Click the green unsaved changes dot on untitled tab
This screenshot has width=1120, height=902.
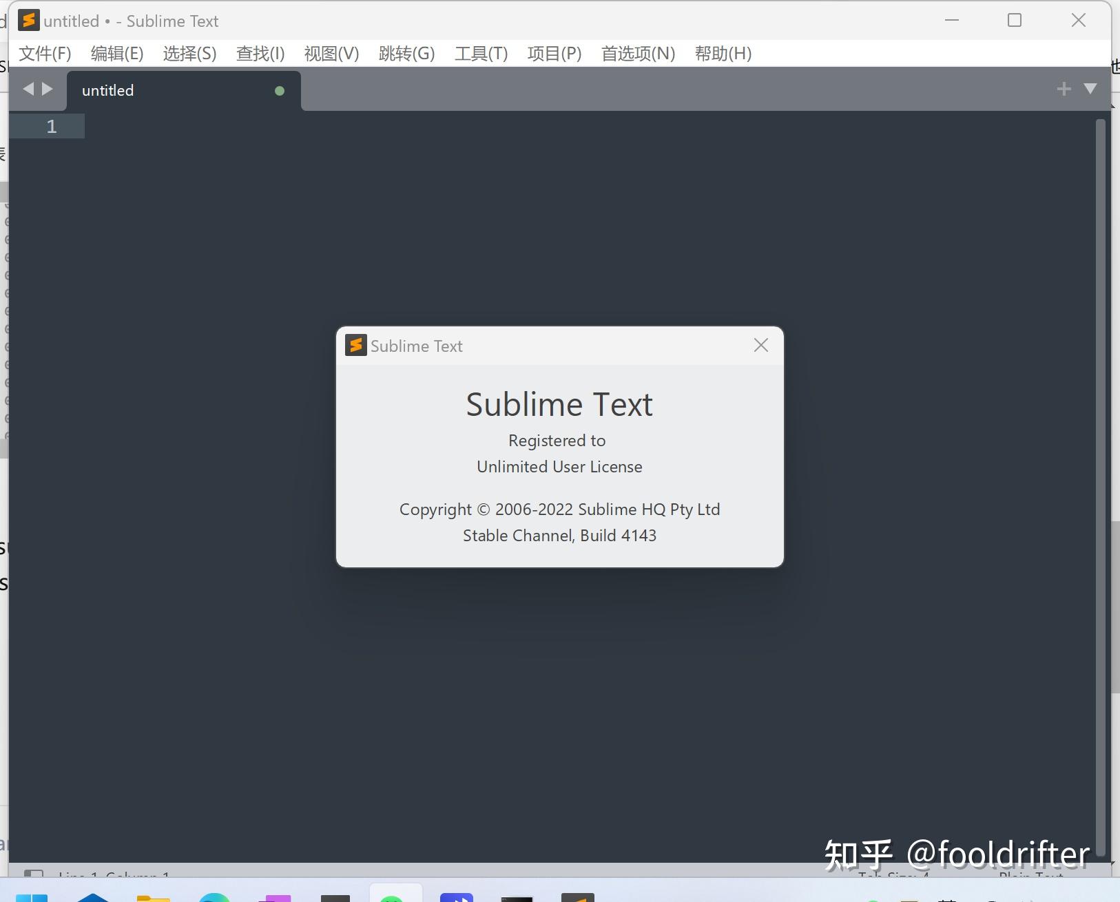[x=279, y=90]
